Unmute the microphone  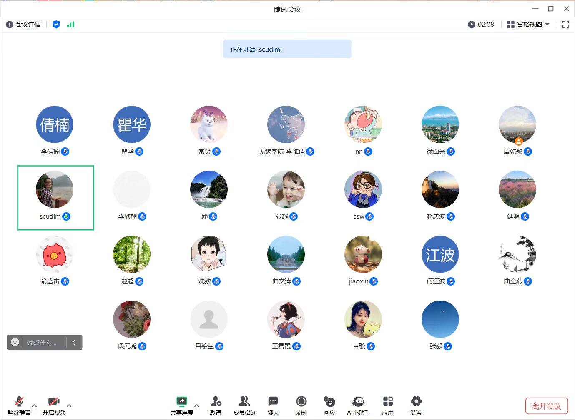[19, 402]
